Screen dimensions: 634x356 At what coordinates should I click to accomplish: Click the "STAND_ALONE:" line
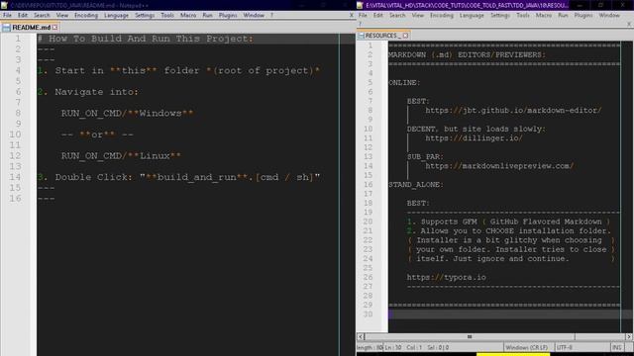(x=416, y=185)
